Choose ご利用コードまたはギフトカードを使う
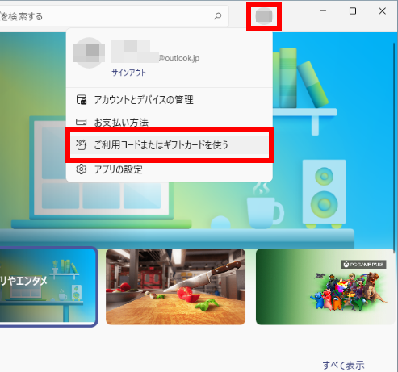 170,145
